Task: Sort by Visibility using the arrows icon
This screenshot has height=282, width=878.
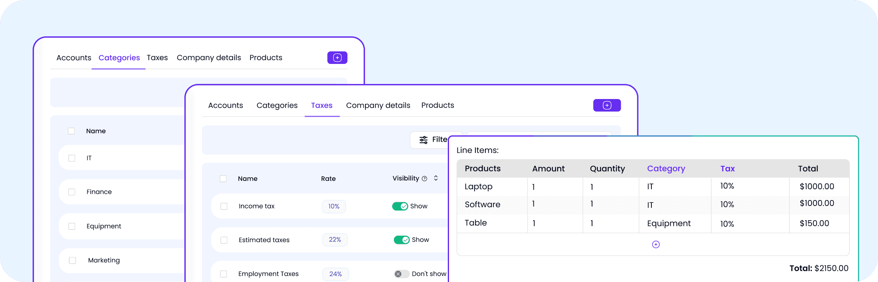Action: pyautogui.click(x=436, y=178)
